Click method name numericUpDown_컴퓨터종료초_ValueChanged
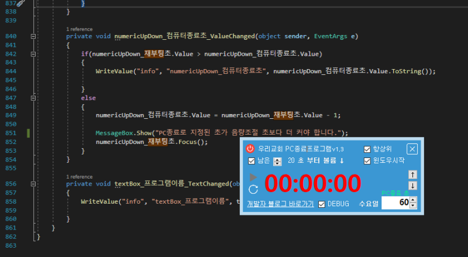Viewport: 468px width, 257px height. click(x=185, y=36)
